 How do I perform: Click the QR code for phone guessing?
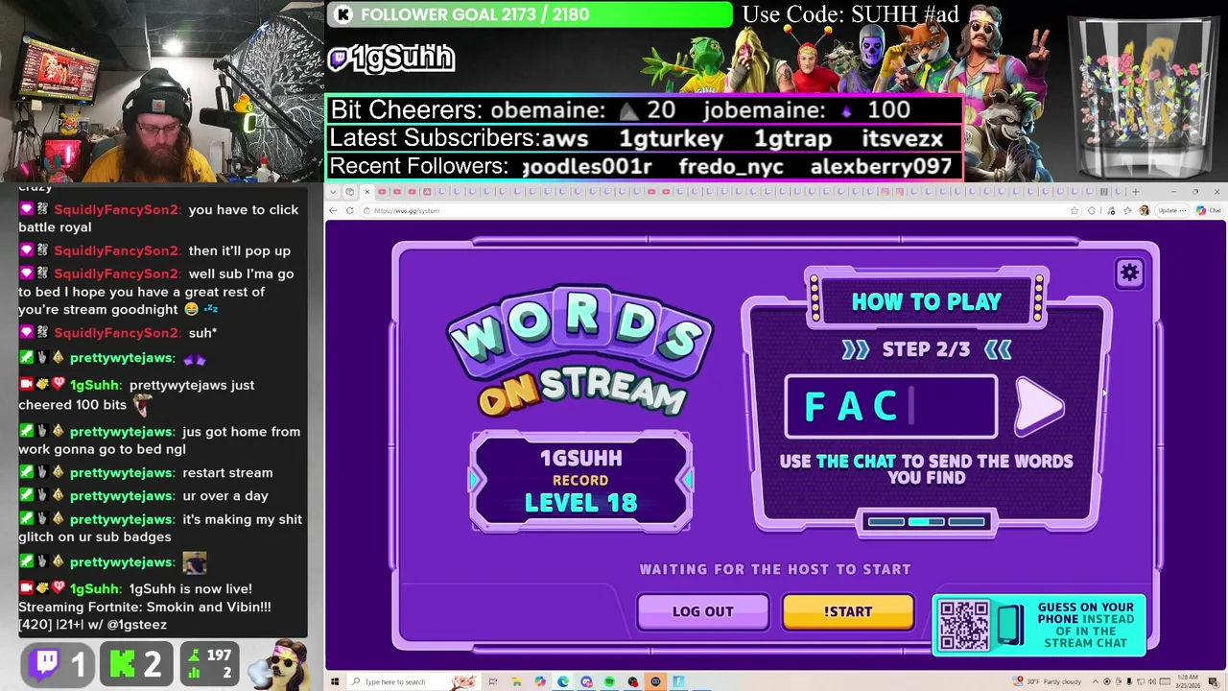[x=963, y=625]
